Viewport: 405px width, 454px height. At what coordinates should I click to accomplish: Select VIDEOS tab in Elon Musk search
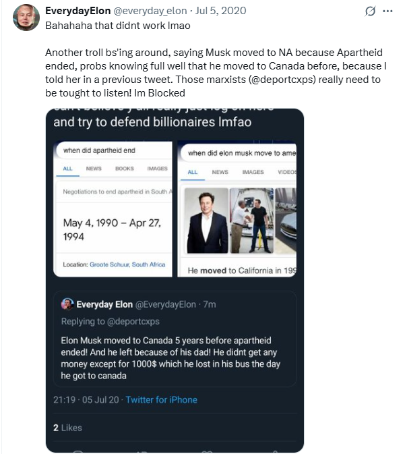pyautogui.click(x=287, y=172)
